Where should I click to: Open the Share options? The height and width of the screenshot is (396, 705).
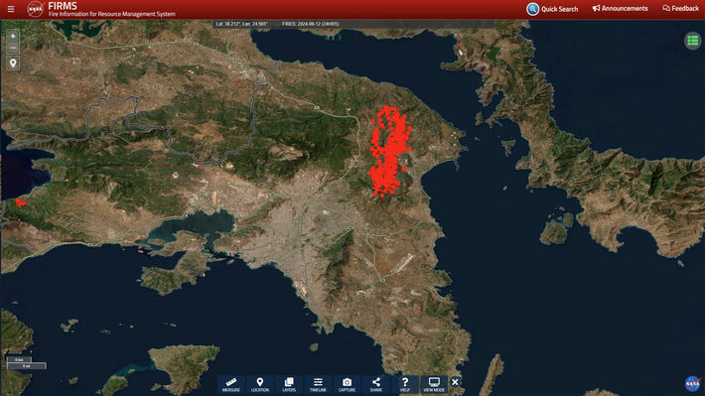pyautogui.click(x=376, y=385)
